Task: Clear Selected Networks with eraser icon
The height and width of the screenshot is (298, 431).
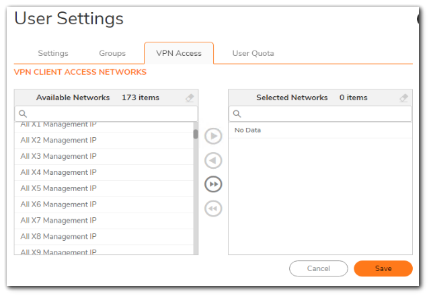Action: [x=404, y=98]
